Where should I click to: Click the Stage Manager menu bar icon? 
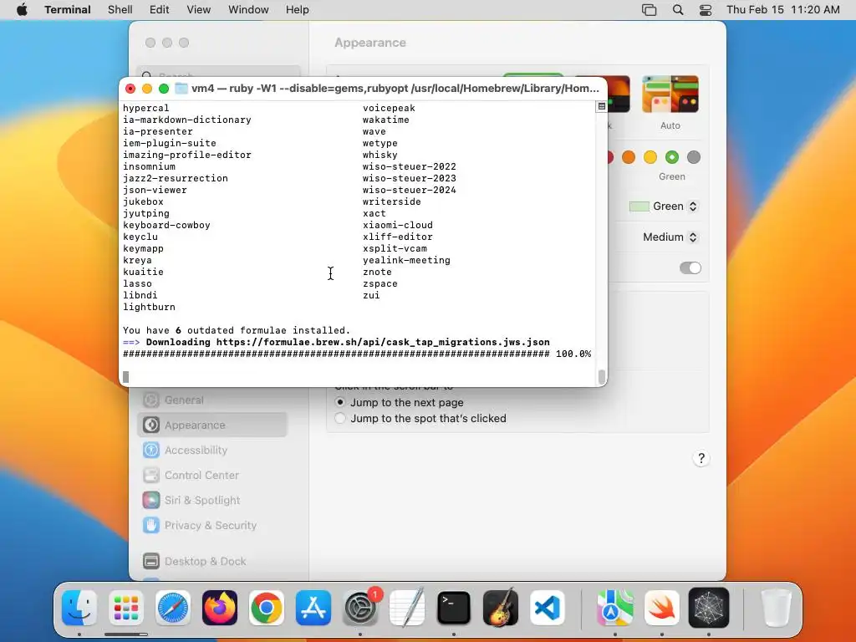pos(649,10)
